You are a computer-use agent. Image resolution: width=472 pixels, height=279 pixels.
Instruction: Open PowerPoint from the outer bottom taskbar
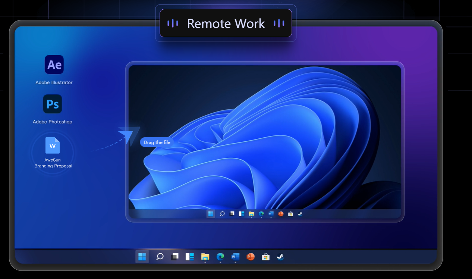point(251,257)
